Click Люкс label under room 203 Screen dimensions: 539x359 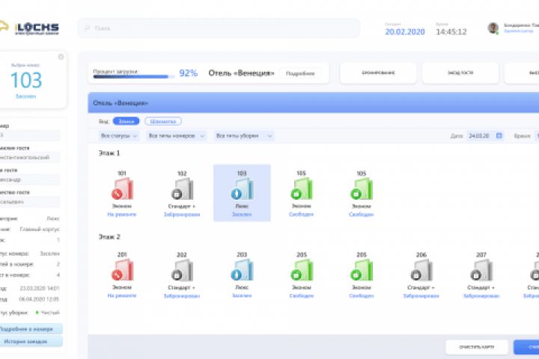pos(242,287)
